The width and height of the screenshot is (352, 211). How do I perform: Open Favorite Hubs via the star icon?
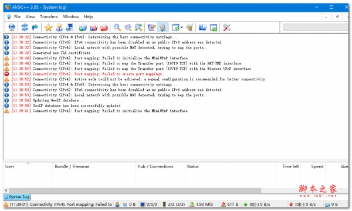pos(48,28)
